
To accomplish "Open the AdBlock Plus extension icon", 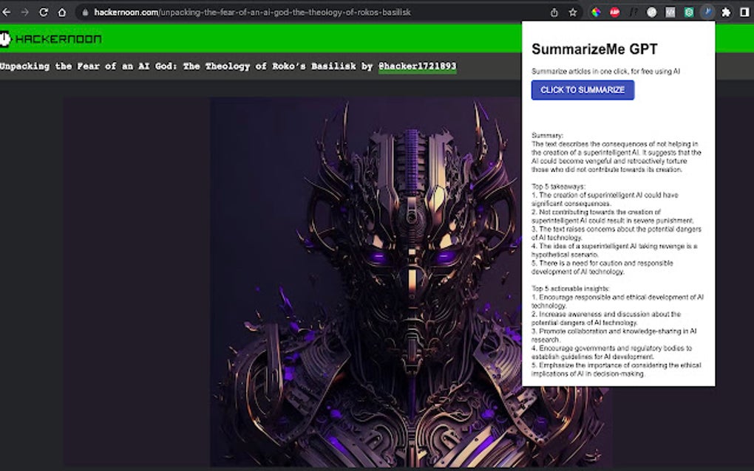I will [x=614, y=12].
